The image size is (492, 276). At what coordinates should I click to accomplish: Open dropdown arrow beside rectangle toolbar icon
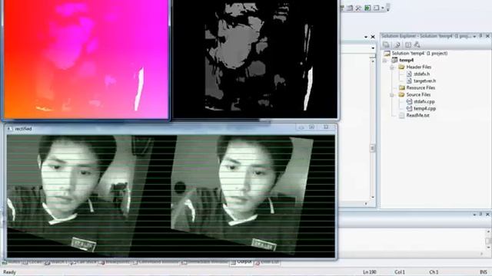pos(383,8)
